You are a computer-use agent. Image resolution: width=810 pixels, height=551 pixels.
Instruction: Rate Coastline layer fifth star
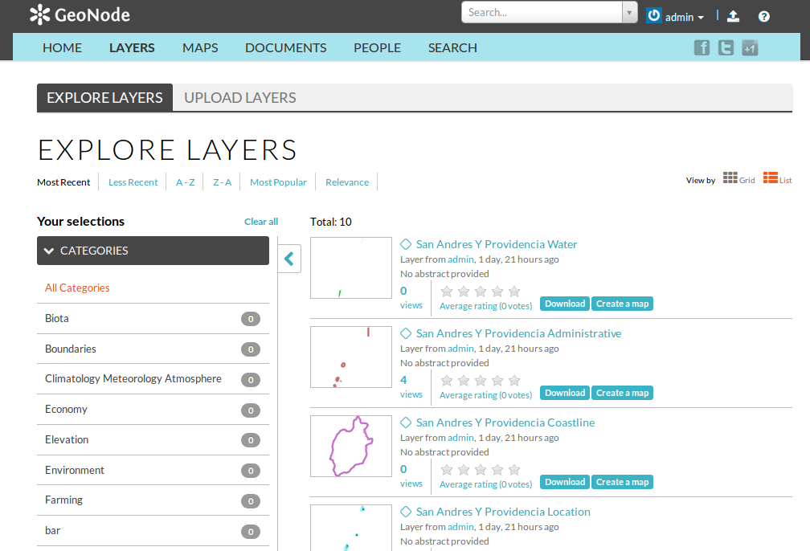[x=514, y=470]
